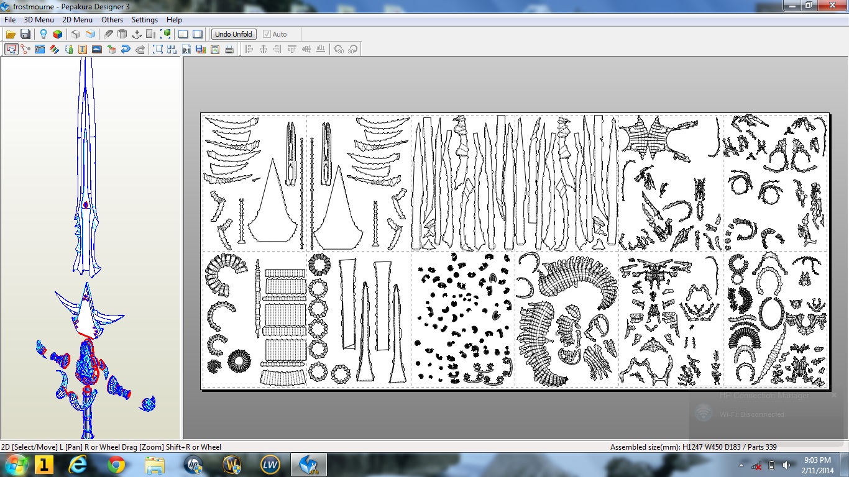Toggle the colored cube texture icon

57,34
